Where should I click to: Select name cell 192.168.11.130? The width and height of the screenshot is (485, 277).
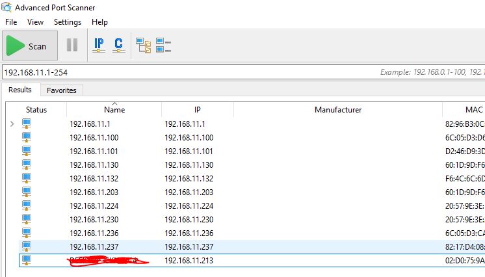(94, 165)
